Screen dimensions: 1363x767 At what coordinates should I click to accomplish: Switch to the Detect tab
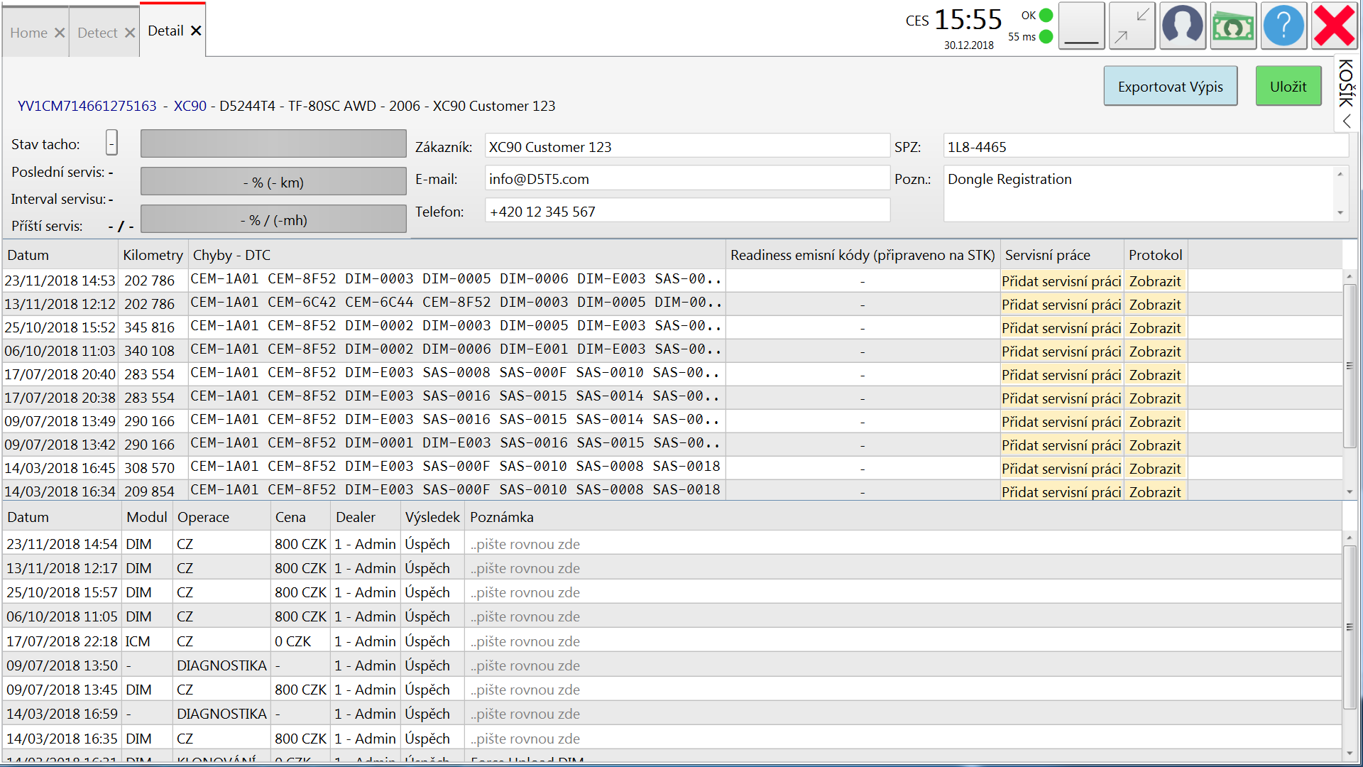tap(97, 33)
